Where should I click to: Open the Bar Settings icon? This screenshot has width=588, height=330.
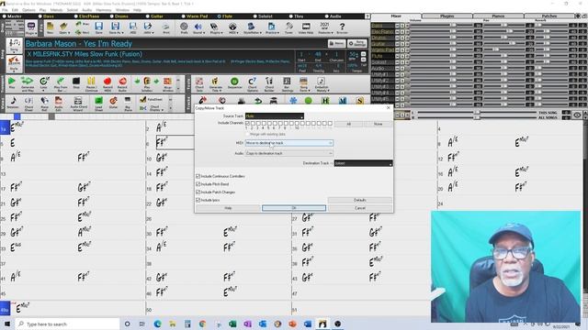click(287, 84)
